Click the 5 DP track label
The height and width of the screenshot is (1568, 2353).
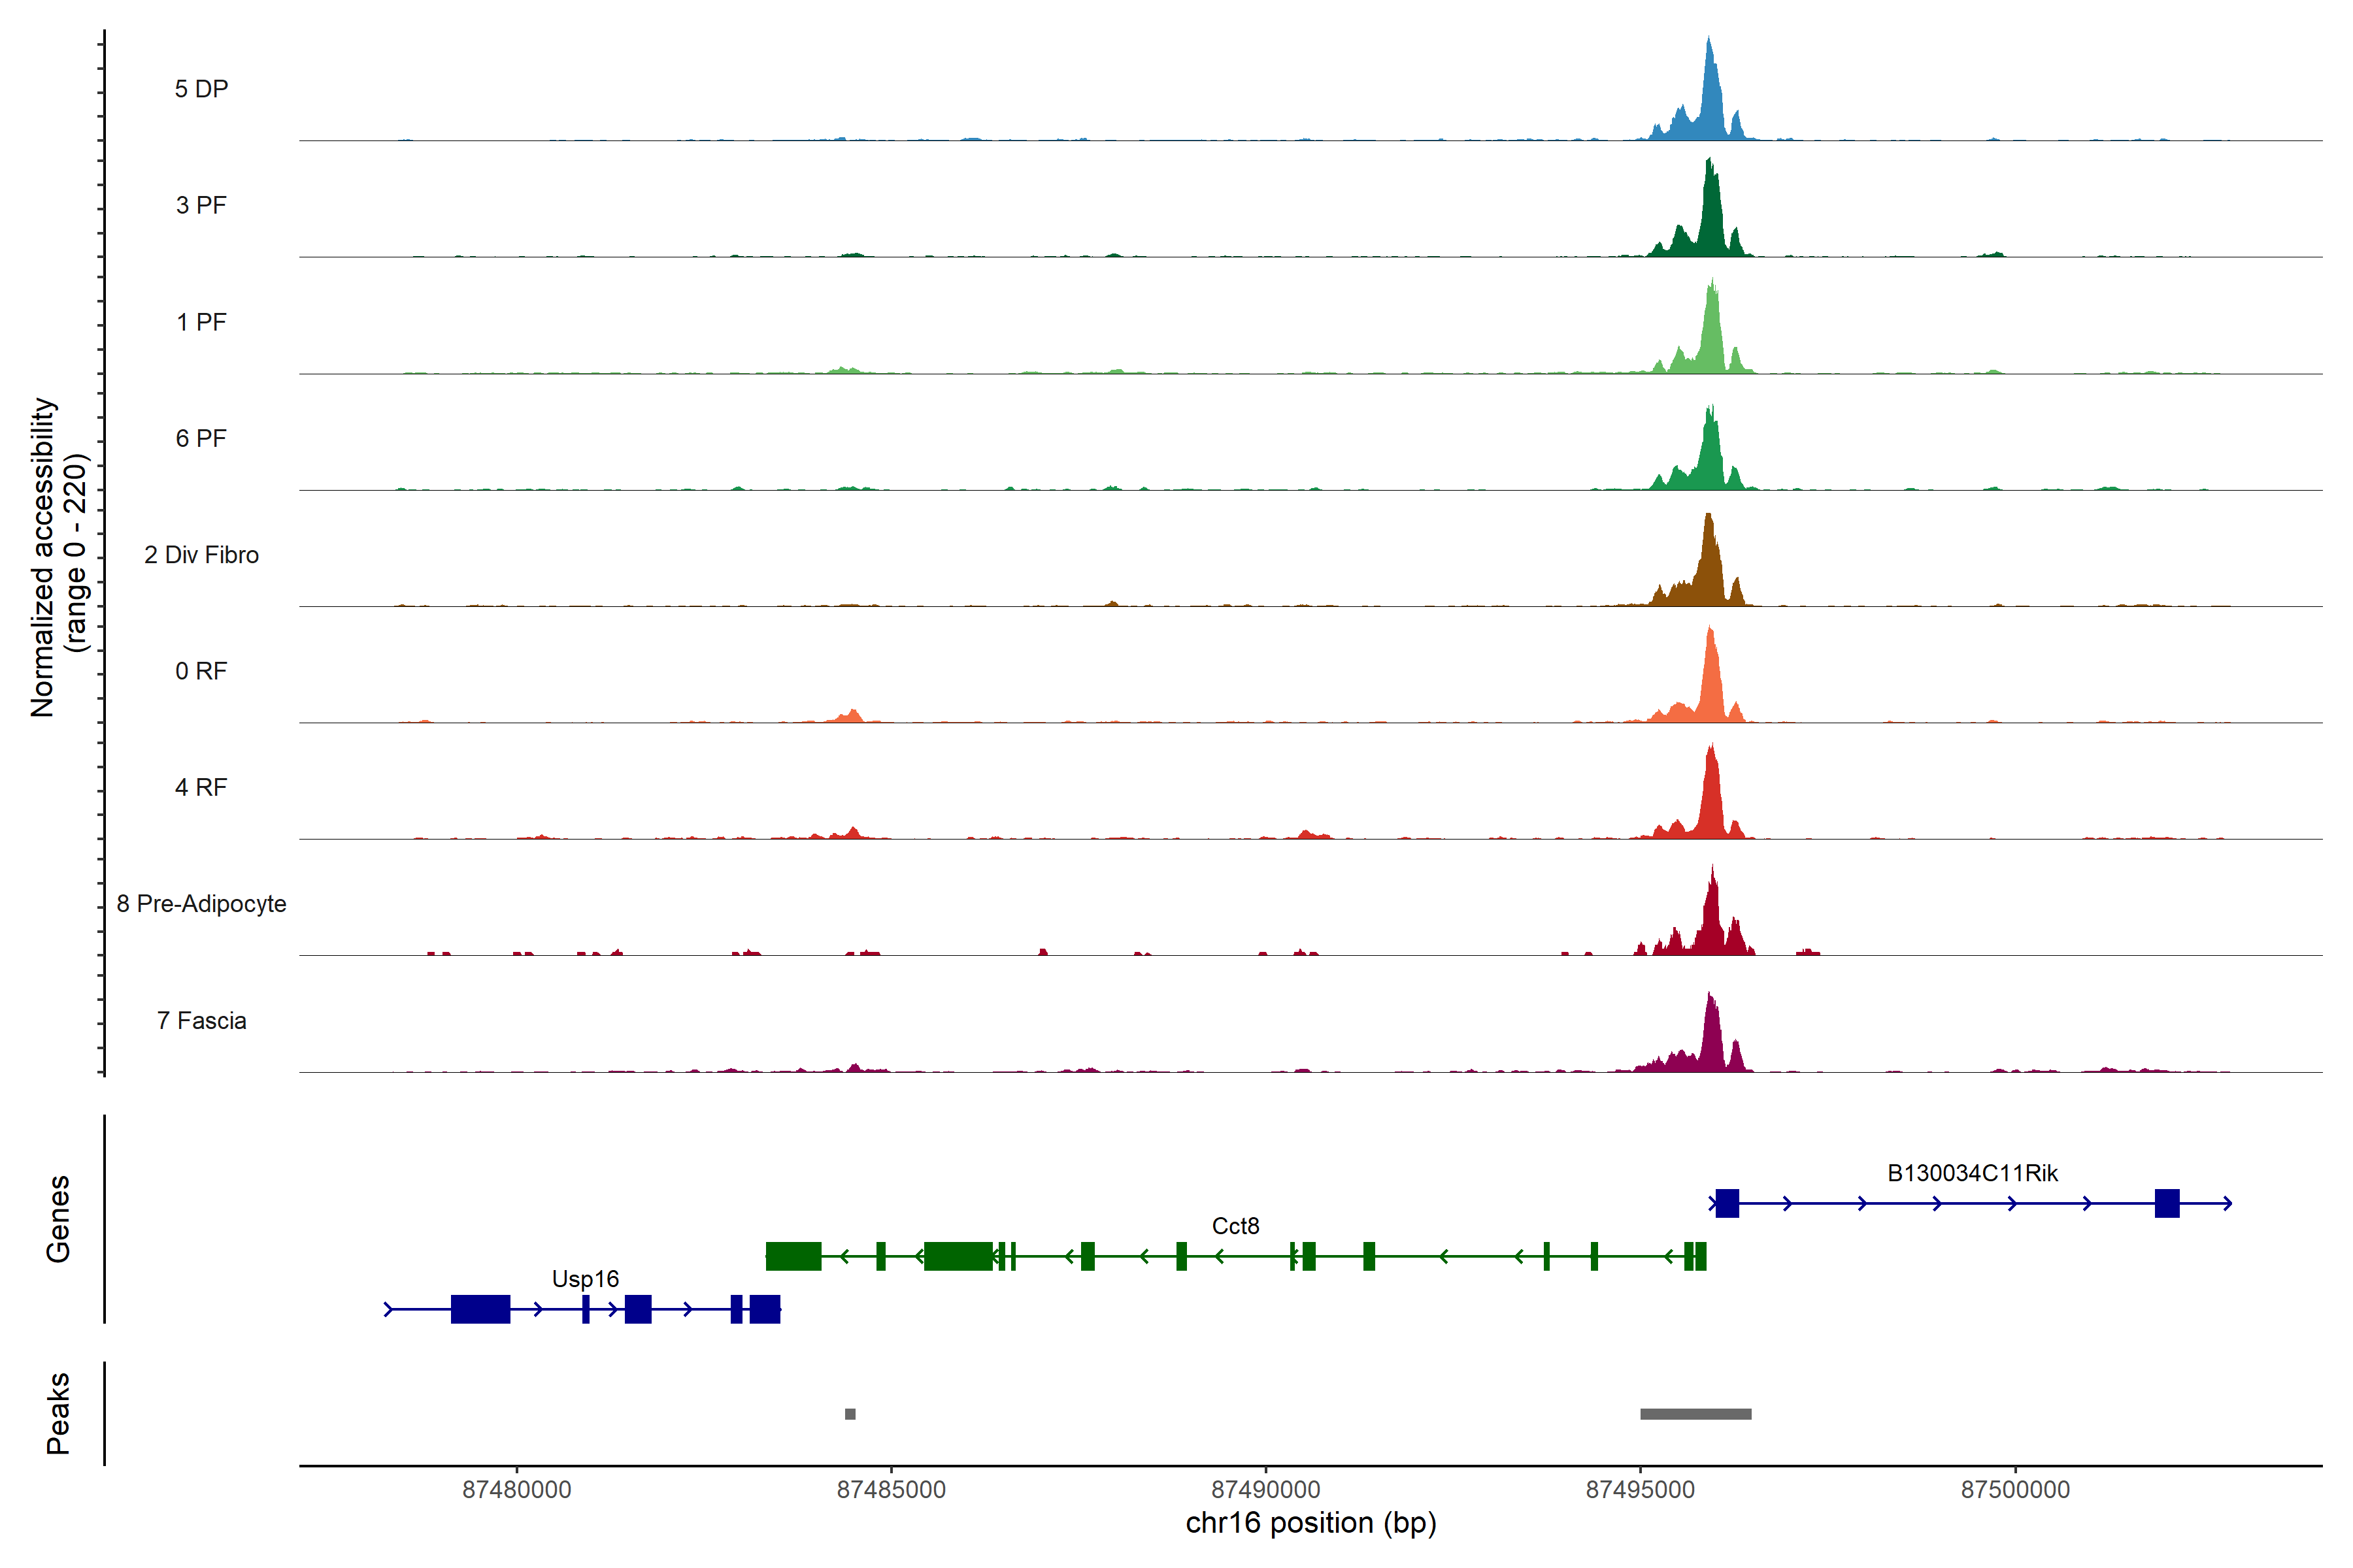[x=201, y=89]
